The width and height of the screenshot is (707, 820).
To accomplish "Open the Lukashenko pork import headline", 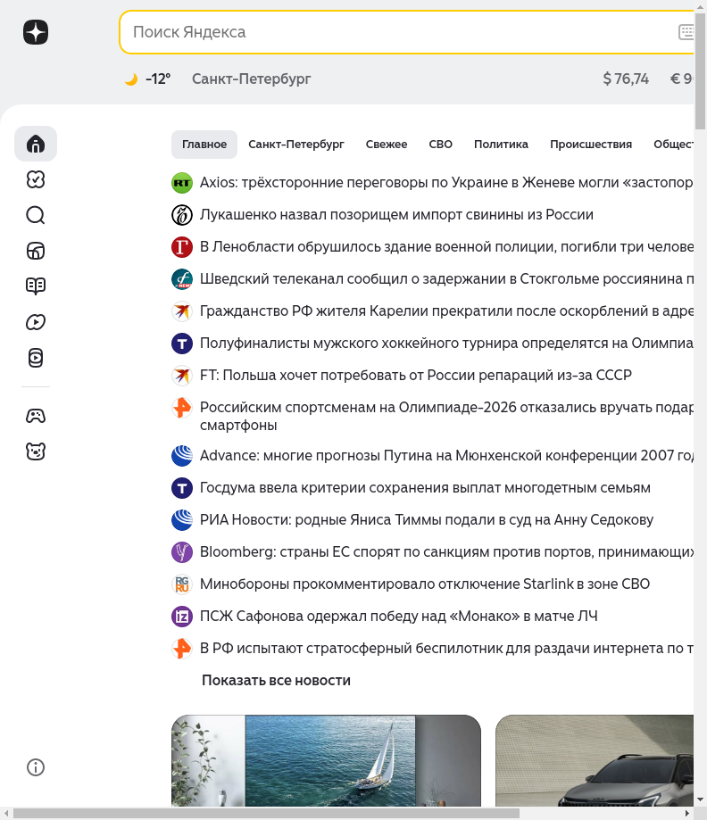I will click(x=396, y=215).
